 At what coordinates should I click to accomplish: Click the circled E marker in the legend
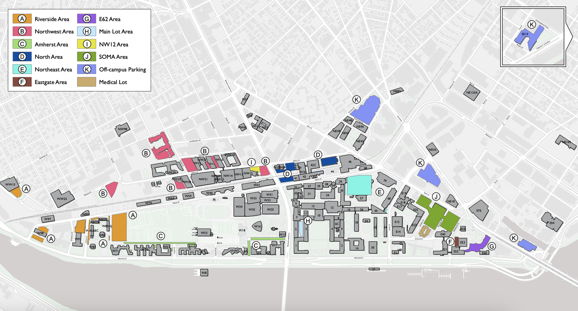(x=23, y=69)
